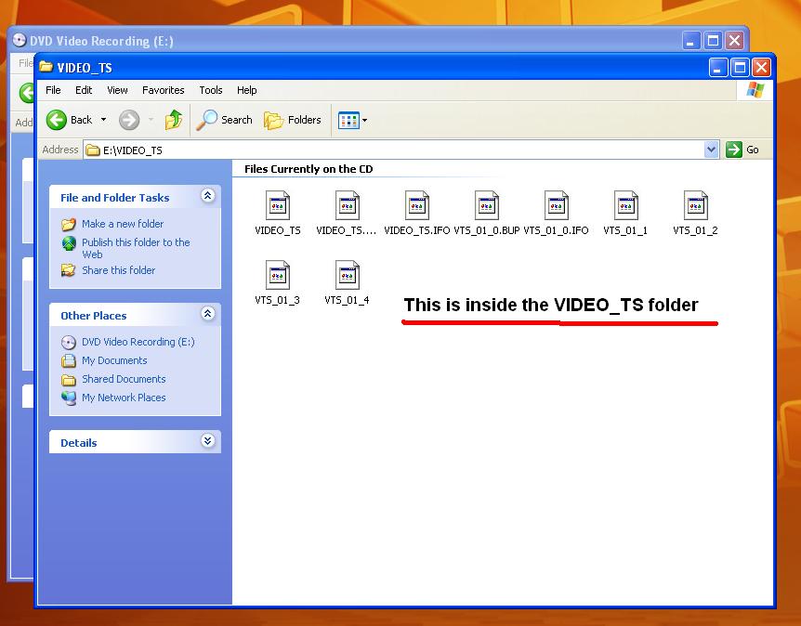Open the Search pane
Viewport: 801px width, 626px height.
pos(225,120)
